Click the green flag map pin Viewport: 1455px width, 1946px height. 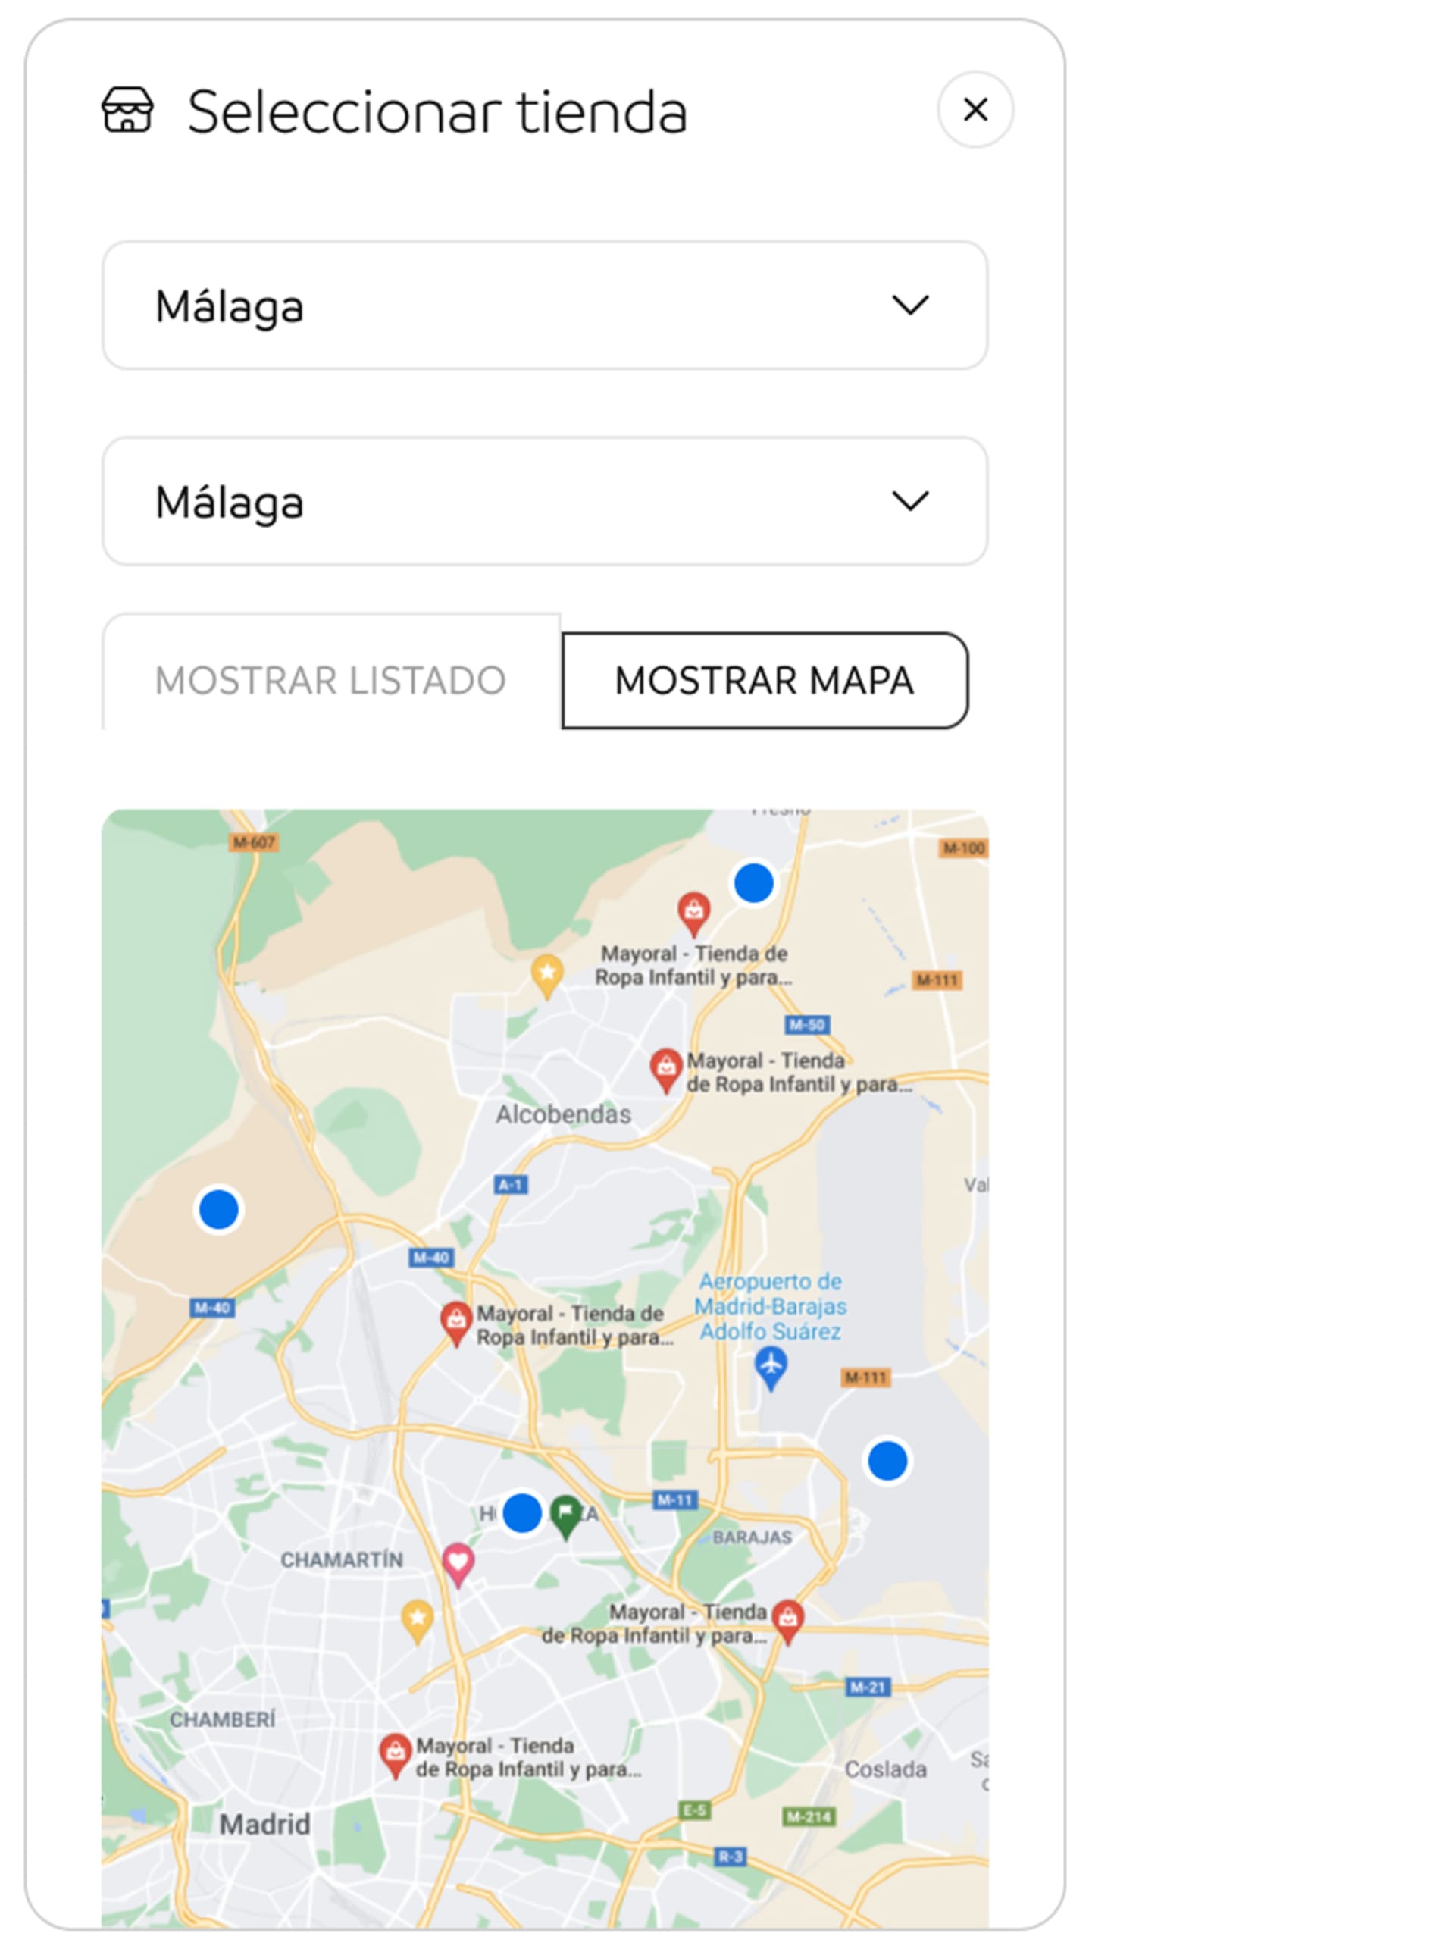[x=565, y=1517]
